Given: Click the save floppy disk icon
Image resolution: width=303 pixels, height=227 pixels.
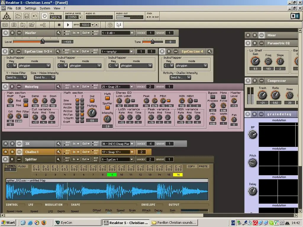Looking at the screenshot, I should point(26,16).
